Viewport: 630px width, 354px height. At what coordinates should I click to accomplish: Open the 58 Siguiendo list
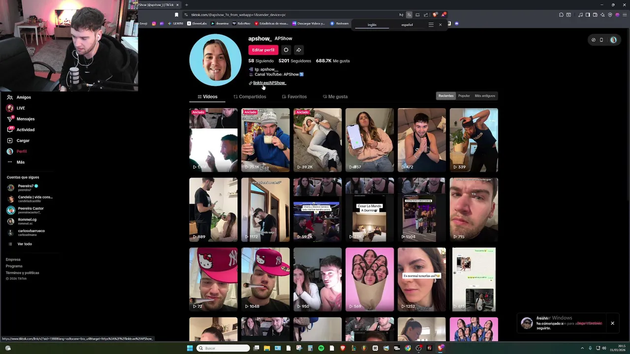point(261,61)
